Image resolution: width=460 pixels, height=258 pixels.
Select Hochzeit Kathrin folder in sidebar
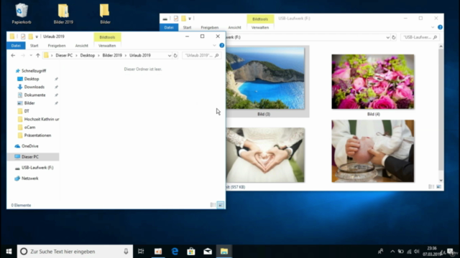point(42,119)
